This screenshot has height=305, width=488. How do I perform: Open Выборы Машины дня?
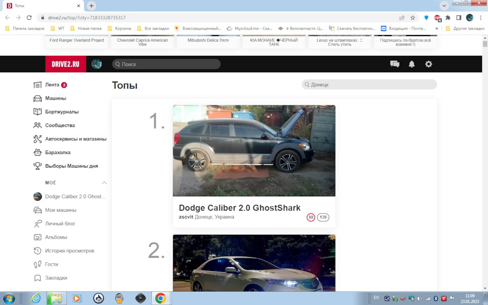point(72,166)
